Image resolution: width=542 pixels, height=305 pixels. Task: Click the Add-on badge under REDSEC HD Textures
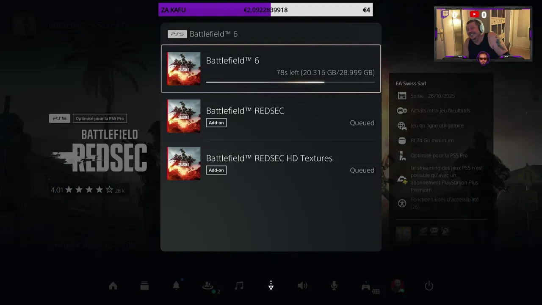click(216, 170)
